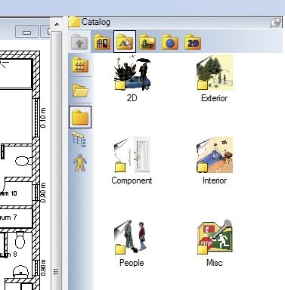Image resolution: width=285 pixels, height=290 pixels.
Task: Open the green arrow dimension folder icon
Action: click(x=147, y=42)
